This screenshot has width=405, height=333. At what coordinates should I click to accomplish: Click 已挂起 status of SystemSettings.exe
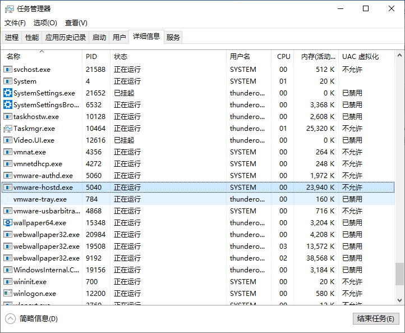(x=124, y=93)
